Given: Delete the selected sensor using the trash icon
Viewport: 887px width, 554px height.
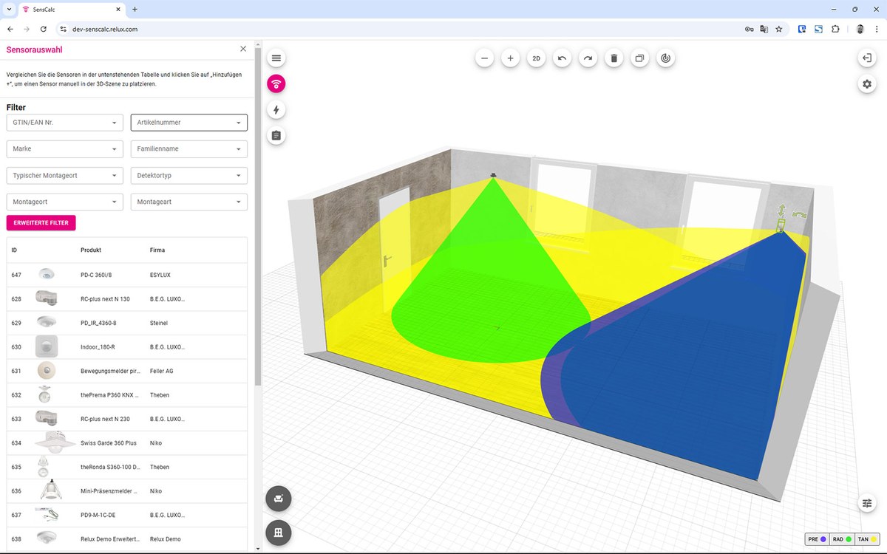Looking at the screenshot, I should (614, 58).
